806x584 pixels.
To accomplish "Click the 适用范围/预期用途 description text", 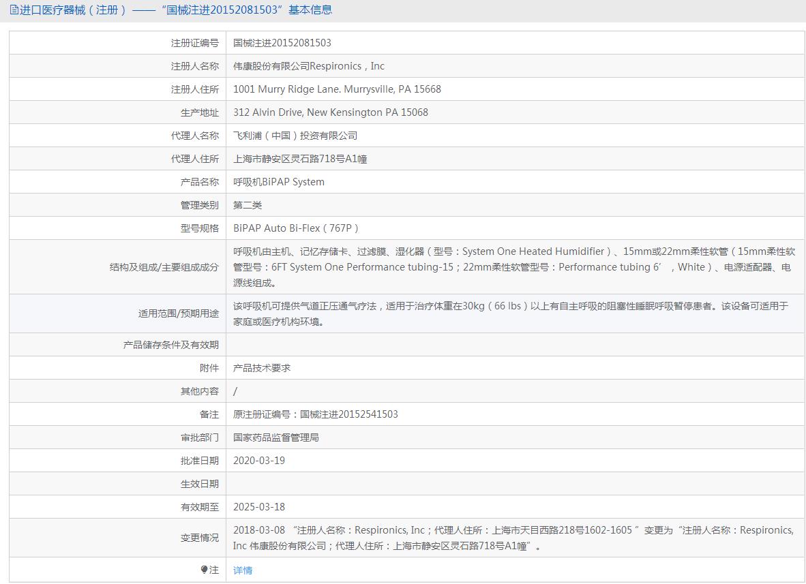I will click(x=510, y=313).
